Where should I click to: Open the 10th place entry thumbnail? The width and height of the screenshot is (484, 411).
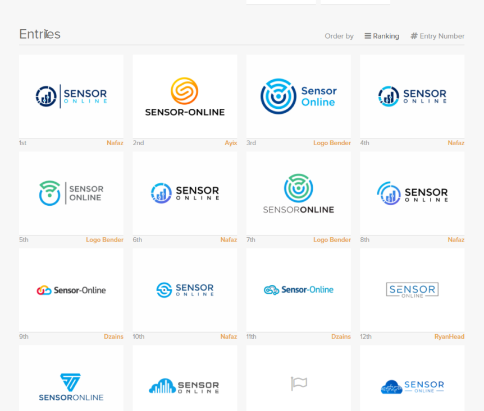pos(185,290)
